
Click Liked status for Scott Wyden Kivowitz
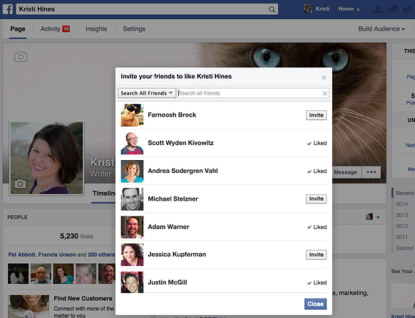coord(317,143)
